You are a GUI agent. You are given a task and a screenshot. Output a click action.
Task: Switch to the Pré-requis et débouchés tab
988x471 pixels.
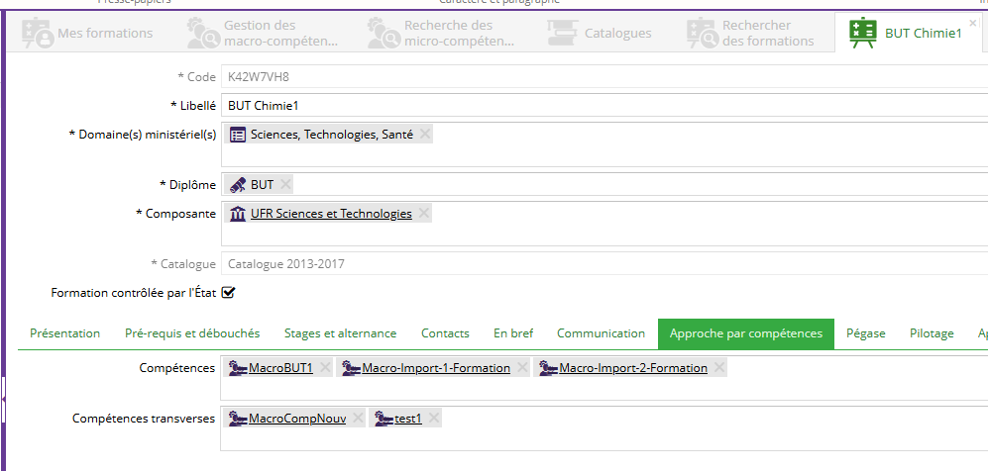click(192, 333)
